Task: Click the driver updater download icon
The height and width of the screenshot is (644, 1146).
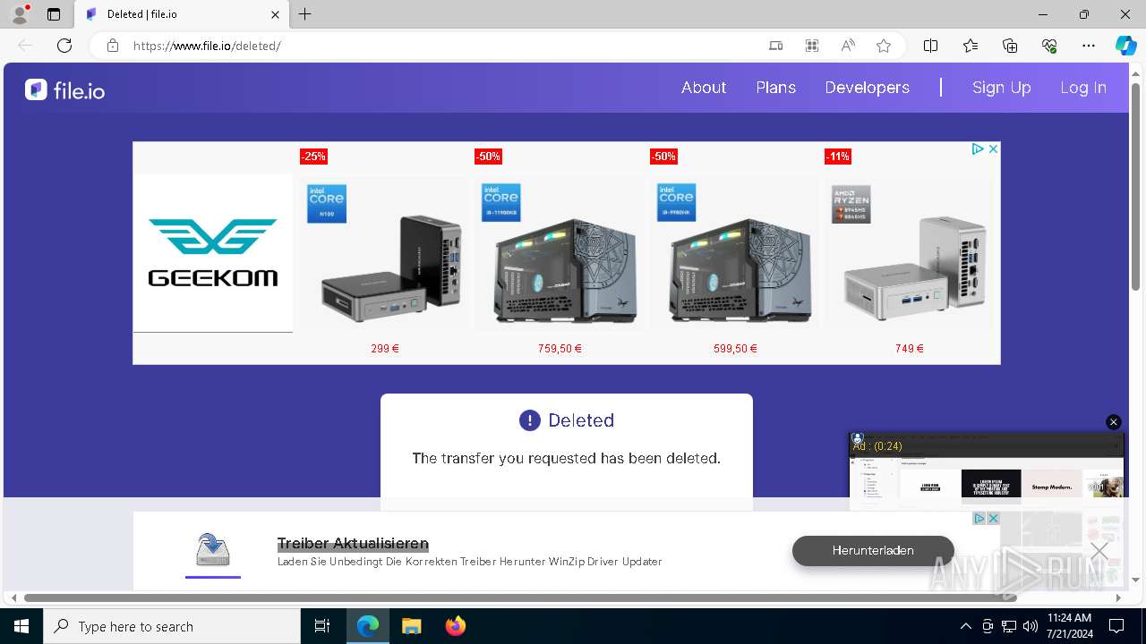Action: (x=213, y=549)
